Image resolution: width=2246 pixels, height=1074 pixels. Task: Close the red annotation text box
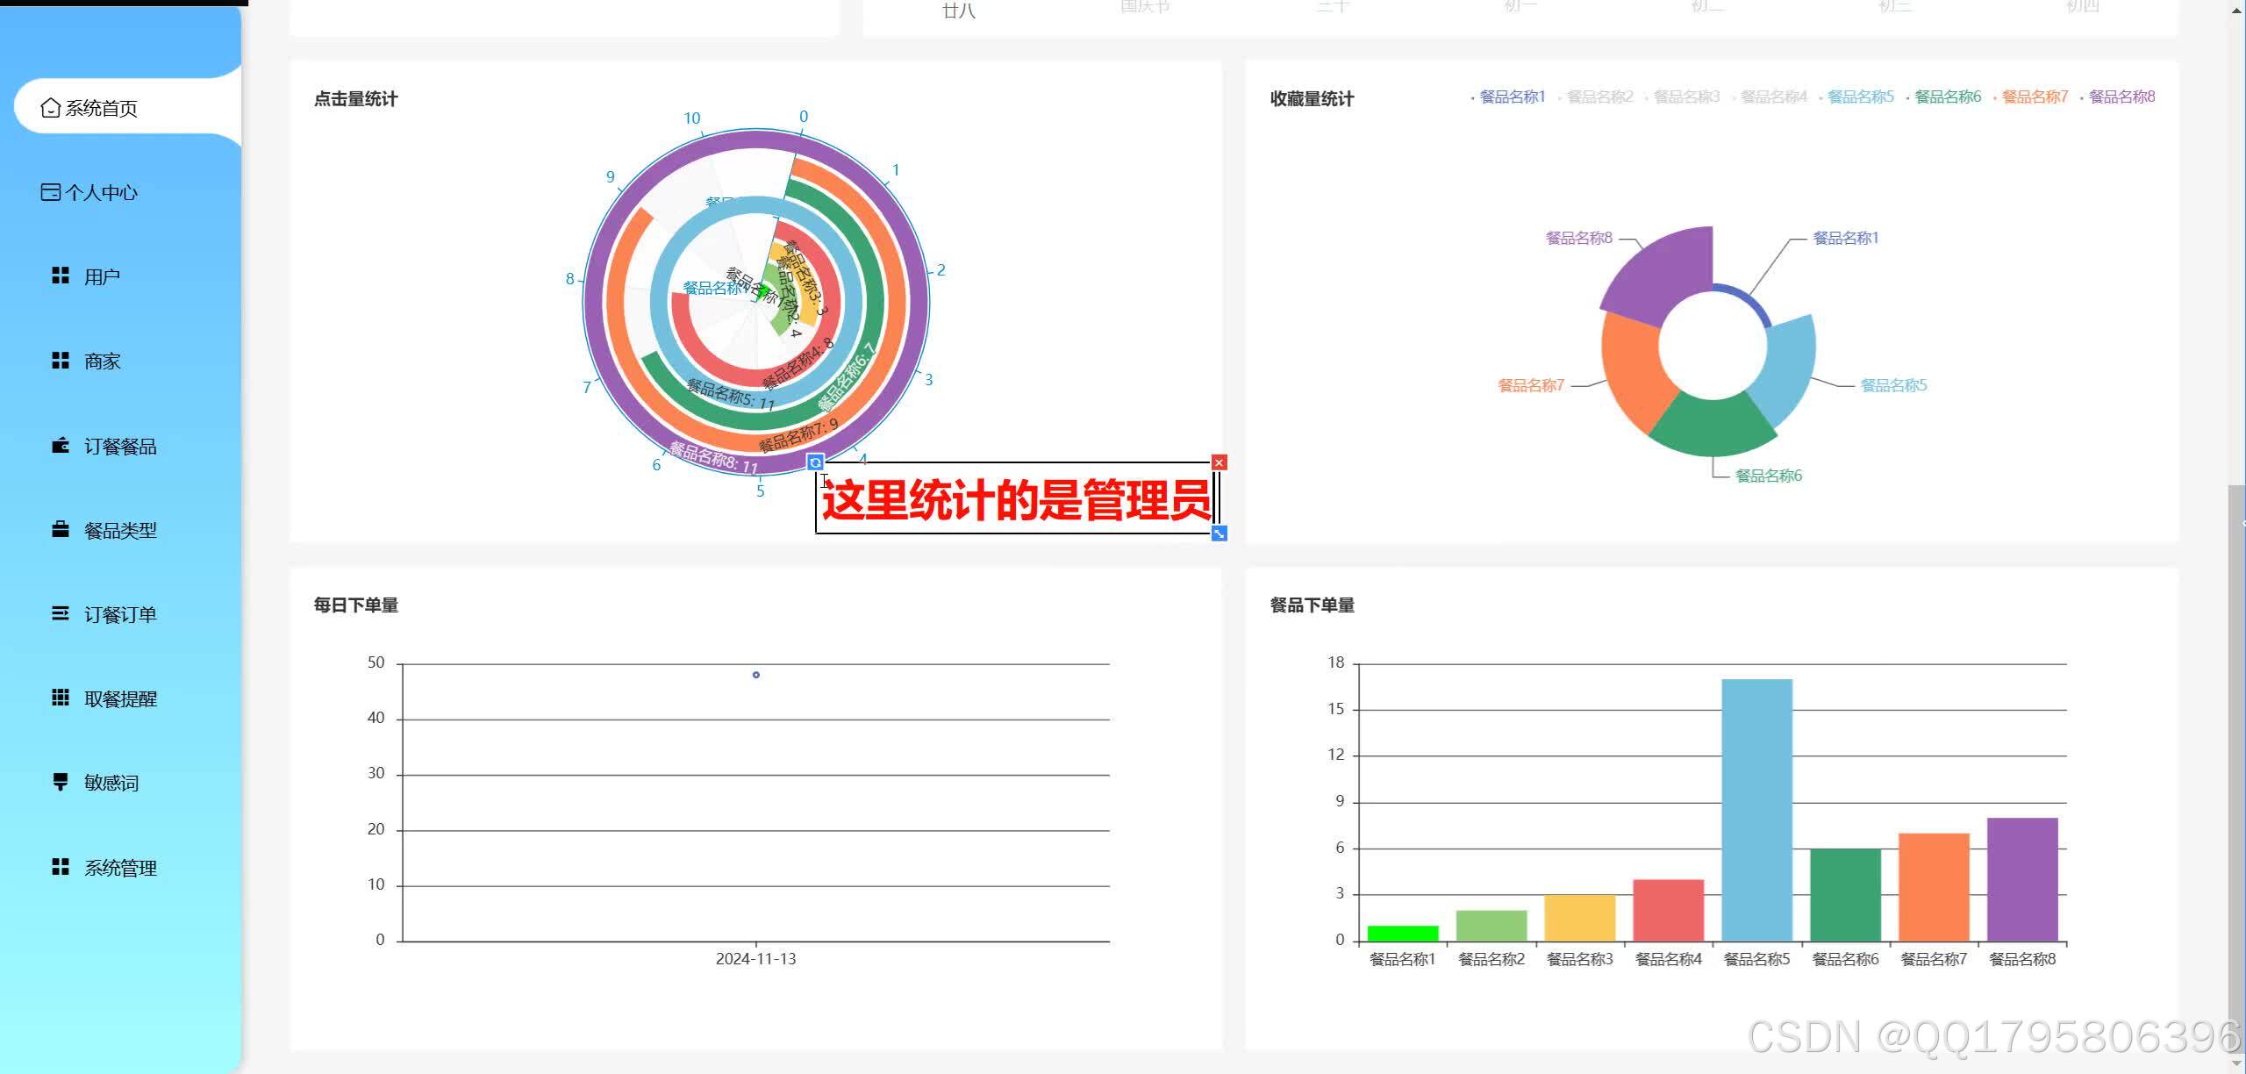[x=1220, y=461]
